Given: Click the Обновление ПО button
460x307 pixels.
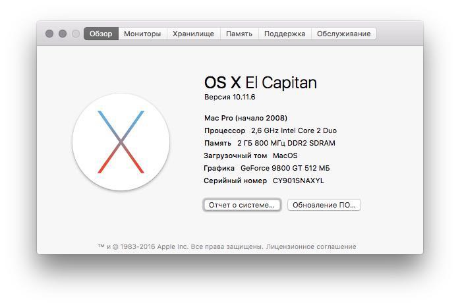Looking at the screenshot, I should 324,205.
